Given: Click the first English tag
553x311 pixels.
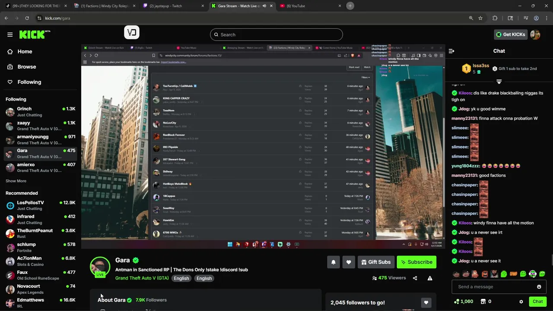Looking at the screenshot, I should coord(181,278).
